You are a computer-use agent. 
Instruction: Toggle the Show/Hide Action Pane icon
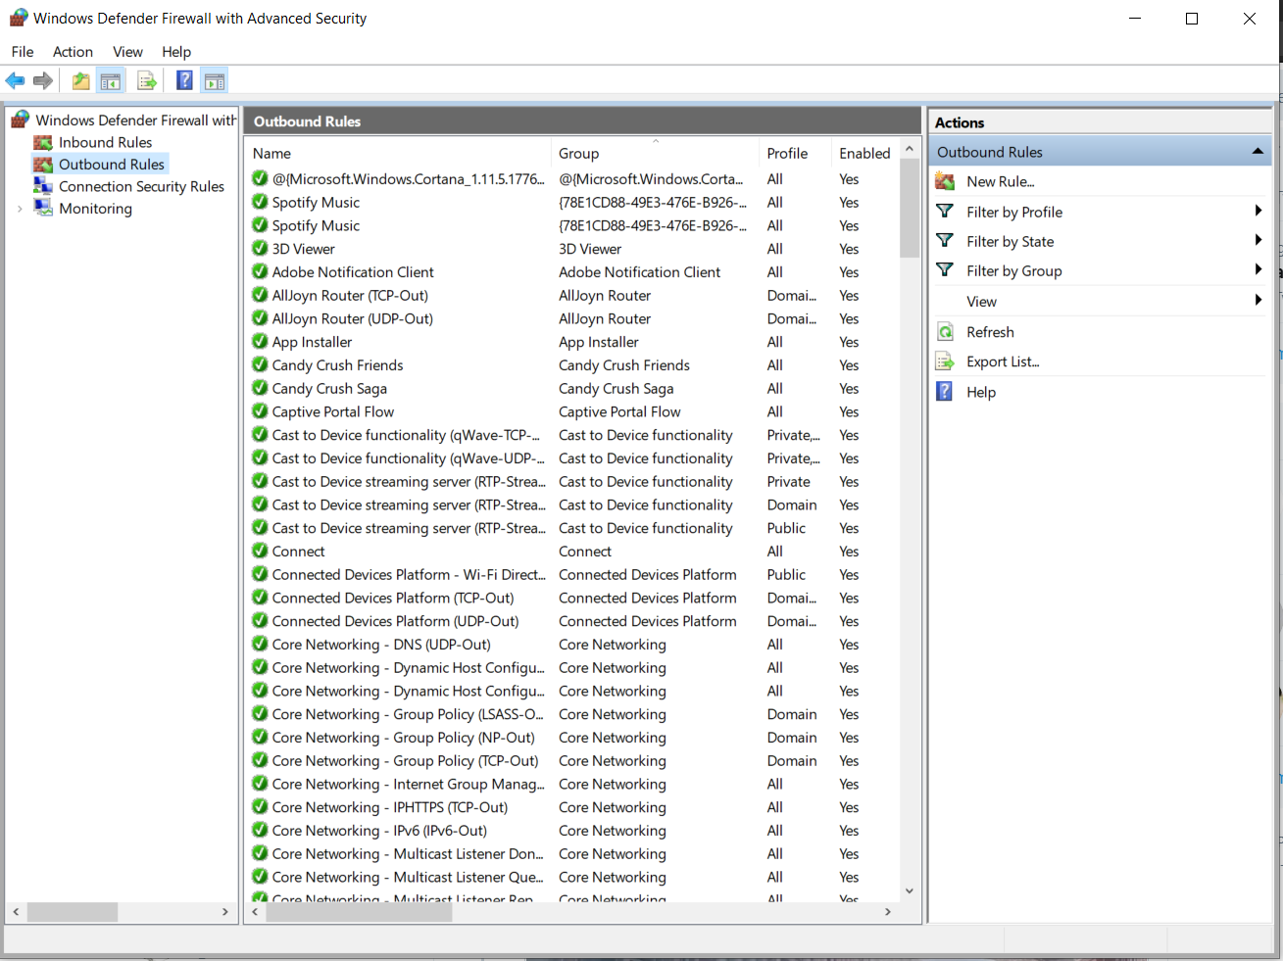[x=215, y=81]
